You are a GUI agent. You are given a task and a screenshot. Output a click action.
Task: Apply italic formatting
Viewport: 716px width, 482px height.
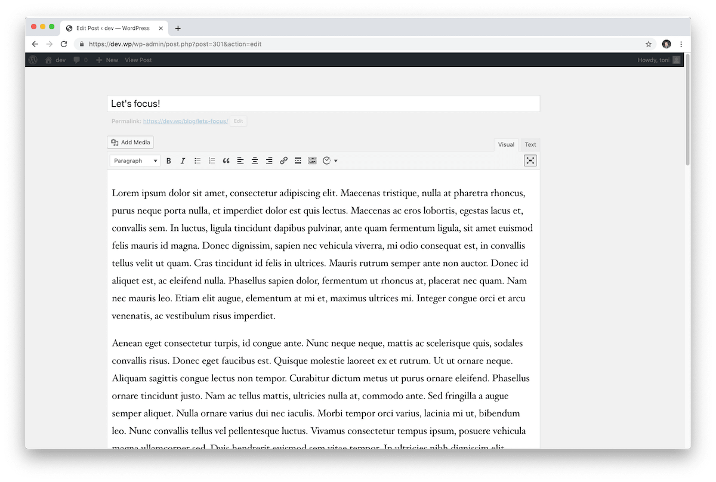point(183,160)
